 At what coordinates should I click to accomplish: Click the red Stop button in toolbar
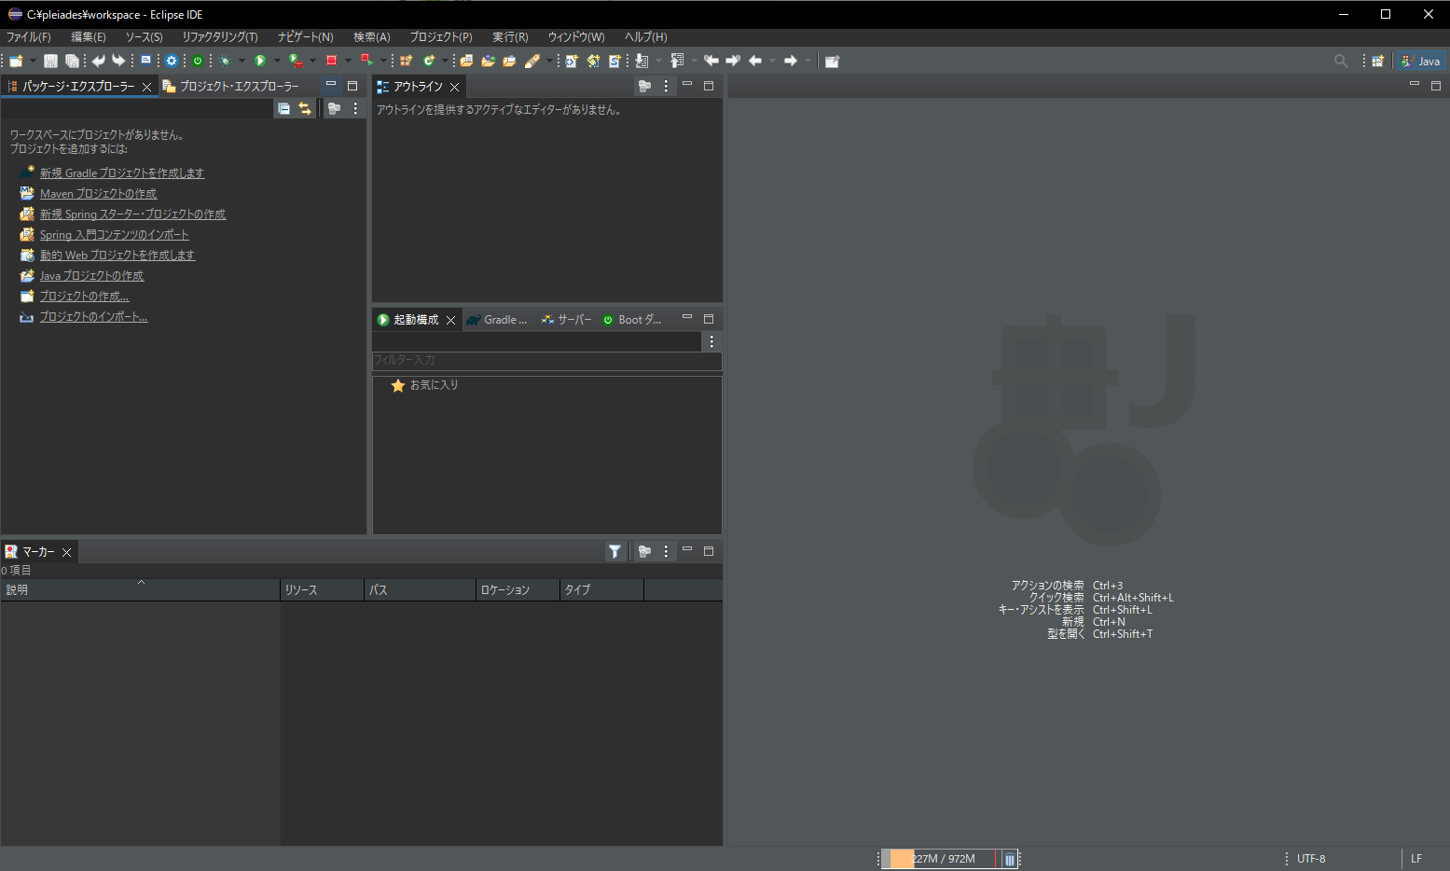click(x=331, y=61)
